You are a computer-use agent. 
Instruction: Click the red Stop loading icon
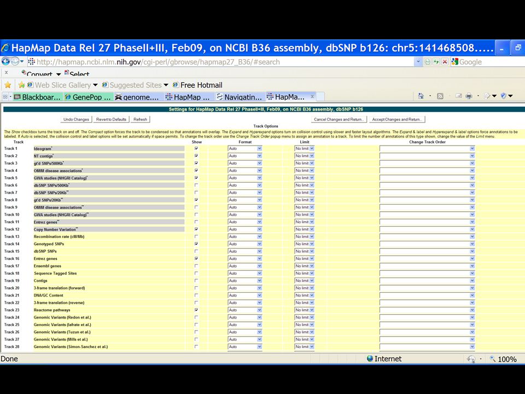pos(445,62)
